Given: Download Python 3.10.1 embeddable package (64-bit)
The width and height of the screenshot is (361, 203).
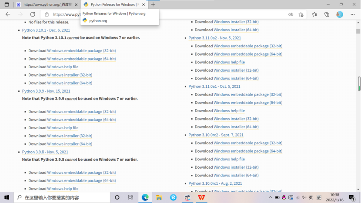Looking at the screenshot, I should click(x=81, y=59).
